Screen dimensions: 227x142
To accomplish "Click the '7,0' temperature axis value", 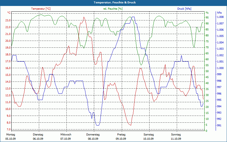I will tap(9, 130).
